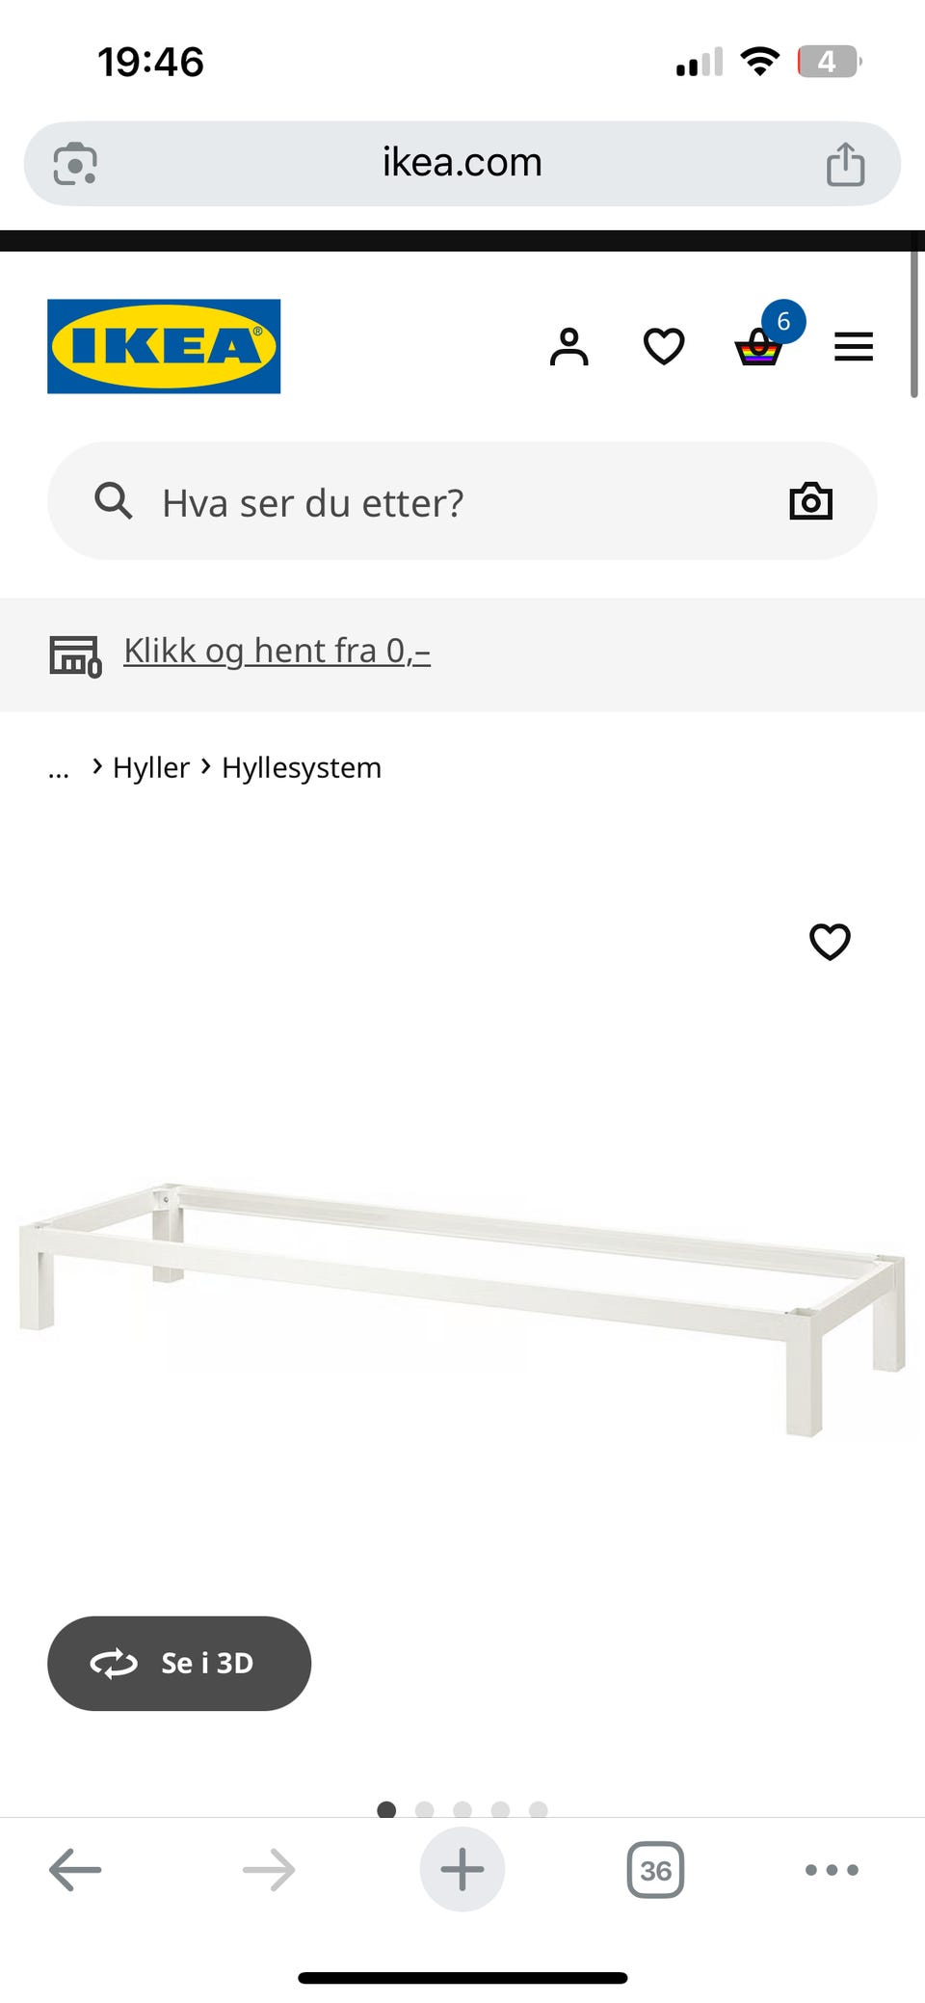Open the browser tab switcher showing 36
The image size is (925, 2003).
(655, 1870)
